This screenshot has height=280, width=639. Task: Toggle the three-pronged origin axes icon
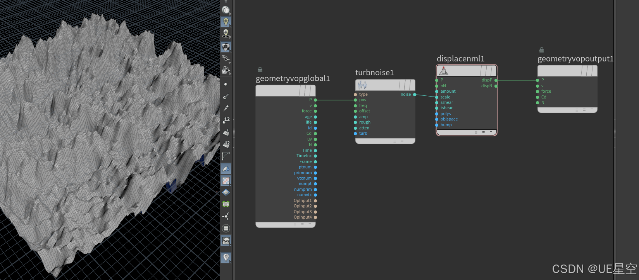pyautogui.click(x=226, y=216)
